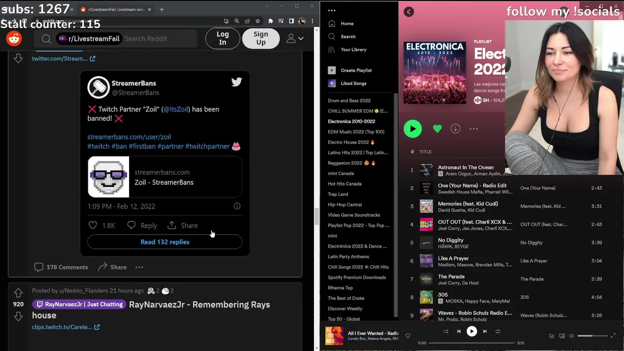
Task: Open Connect to a device in Spotify
Action: (562, 336)
